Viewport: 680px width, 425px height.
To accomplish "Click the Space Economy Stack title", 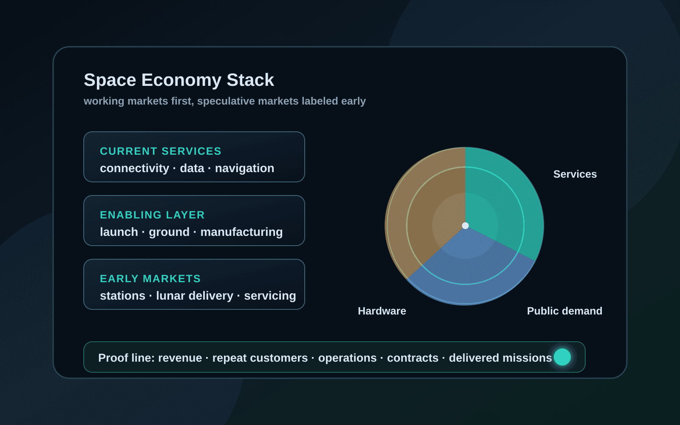I will click(179, 80).
